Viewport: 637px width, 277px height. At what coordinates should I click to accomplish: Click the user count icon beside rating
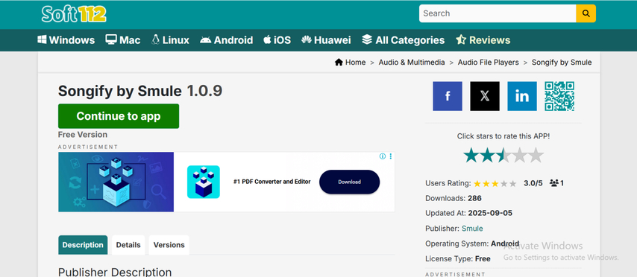point(554,183)
